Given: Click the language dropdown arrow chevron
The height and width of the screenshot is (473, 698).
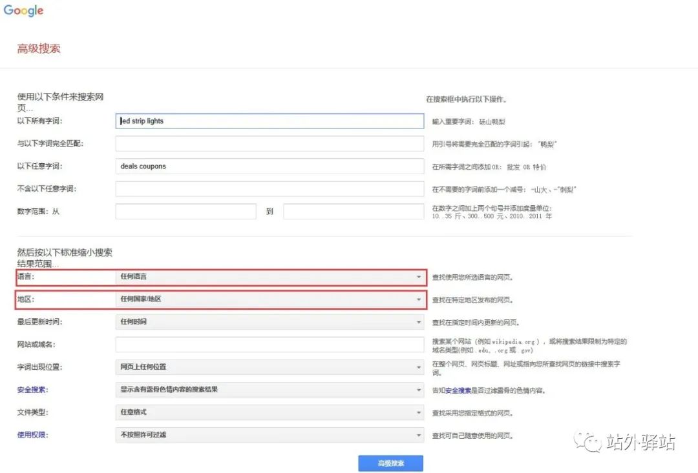Looking at the screenshot, I should (x=419, y=277).
